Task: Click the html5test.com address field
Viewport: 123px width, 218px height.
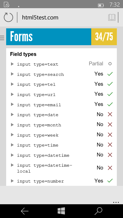Action: click(x=40, y=17)
